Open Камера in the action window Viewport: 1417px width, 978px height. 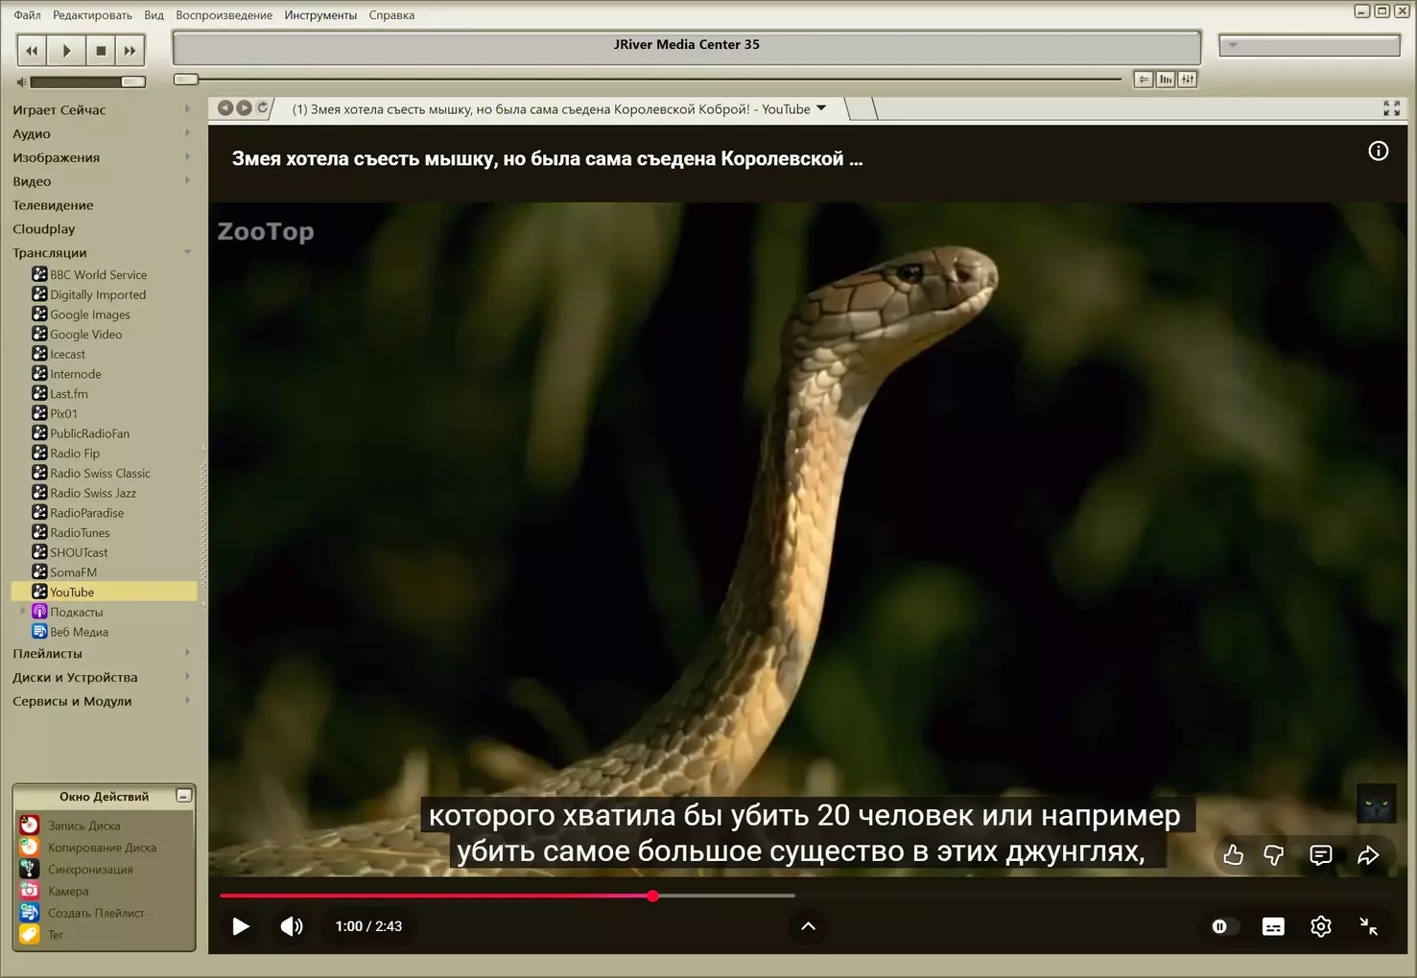(x=68, y=892)
